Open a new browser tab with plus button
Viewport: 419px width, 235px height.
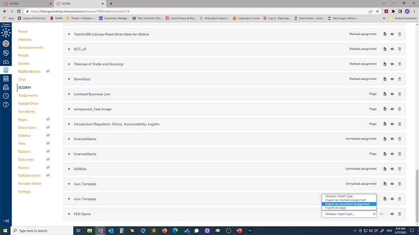(x=111, y=4)
